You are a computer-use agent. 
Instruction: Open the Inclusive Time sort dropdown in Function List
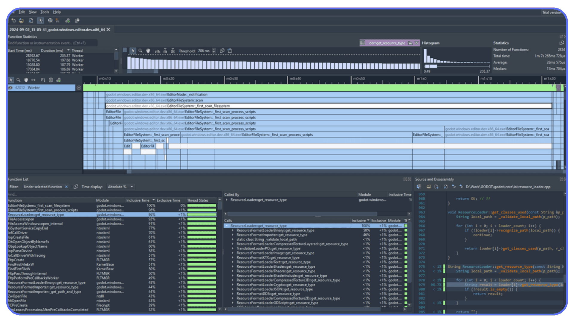coord(153,200)
